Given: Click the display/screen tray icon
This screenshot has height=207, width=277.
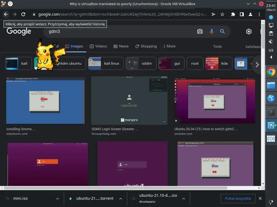Looking at the screenshot, I should pos(271,25).
